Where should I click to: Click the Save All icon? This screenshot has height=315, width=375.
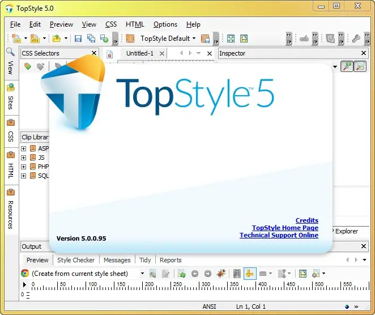[x=91, y=39]
